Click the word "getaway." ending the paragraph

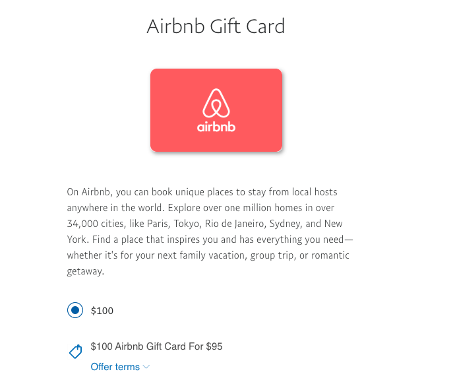[x=86, y=271]
